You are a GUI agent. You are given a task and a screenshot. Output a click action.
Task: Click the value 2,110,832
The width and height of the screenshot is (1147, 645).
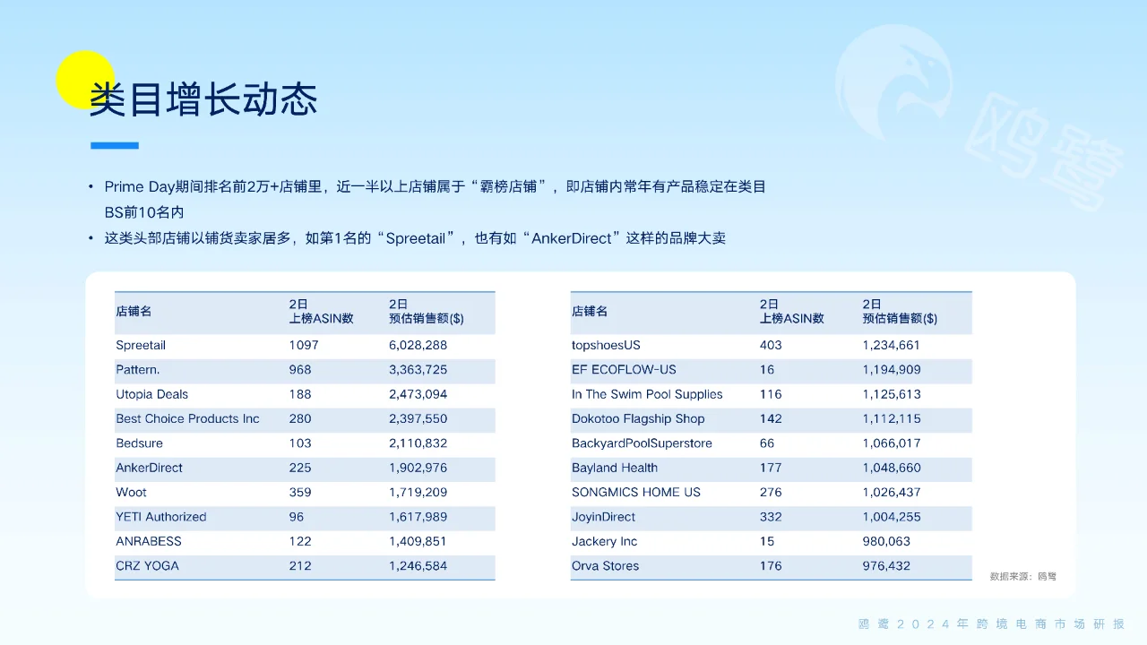(x=418, y=443)
